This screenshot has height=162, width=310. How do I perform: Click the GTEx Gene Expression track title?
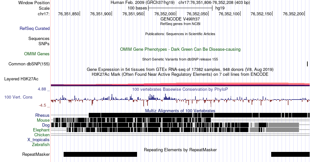pos(180,69)
